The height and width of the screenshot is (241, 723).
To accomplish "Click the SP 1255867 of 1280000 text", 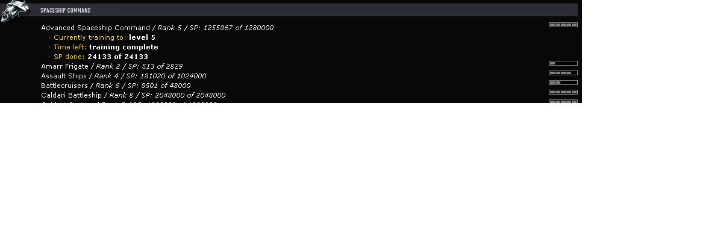I will [x=232, y=28].
